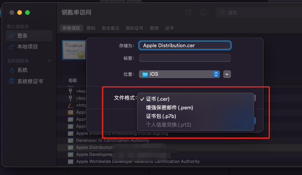Select the 登录 keychain lock icon
Viewport: 302px width, 175px height.
[x=12, y=36]
